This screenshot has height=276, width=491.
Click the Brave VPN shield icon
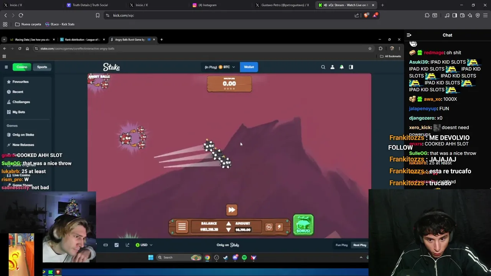(x=478, y=15)
